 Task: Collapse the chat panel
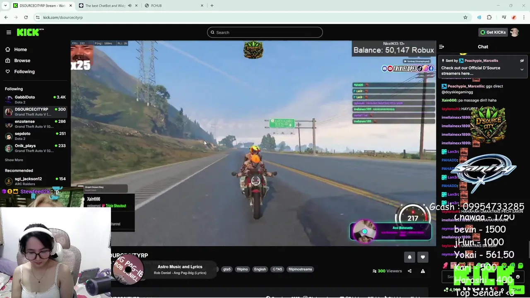[x=441, y=47]
